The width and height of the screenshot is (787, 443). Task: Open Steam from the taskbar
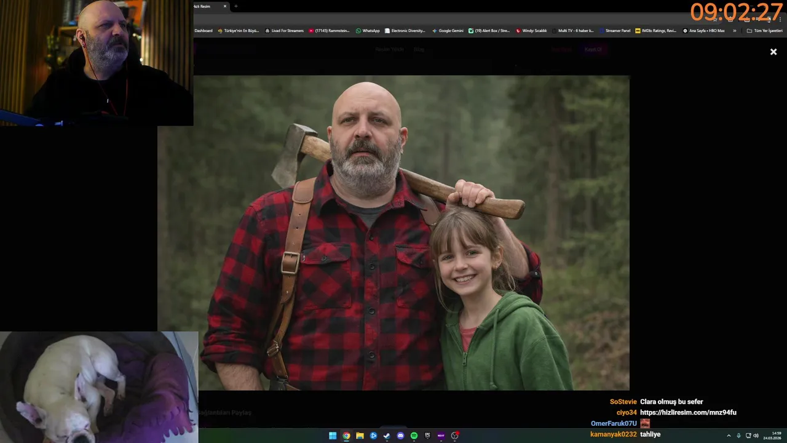[x=387, y=436]
